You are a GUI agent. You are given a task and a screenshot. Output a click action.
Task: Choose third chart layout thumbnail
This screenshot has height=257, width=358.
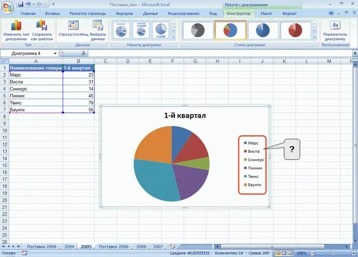click(161, 30)
